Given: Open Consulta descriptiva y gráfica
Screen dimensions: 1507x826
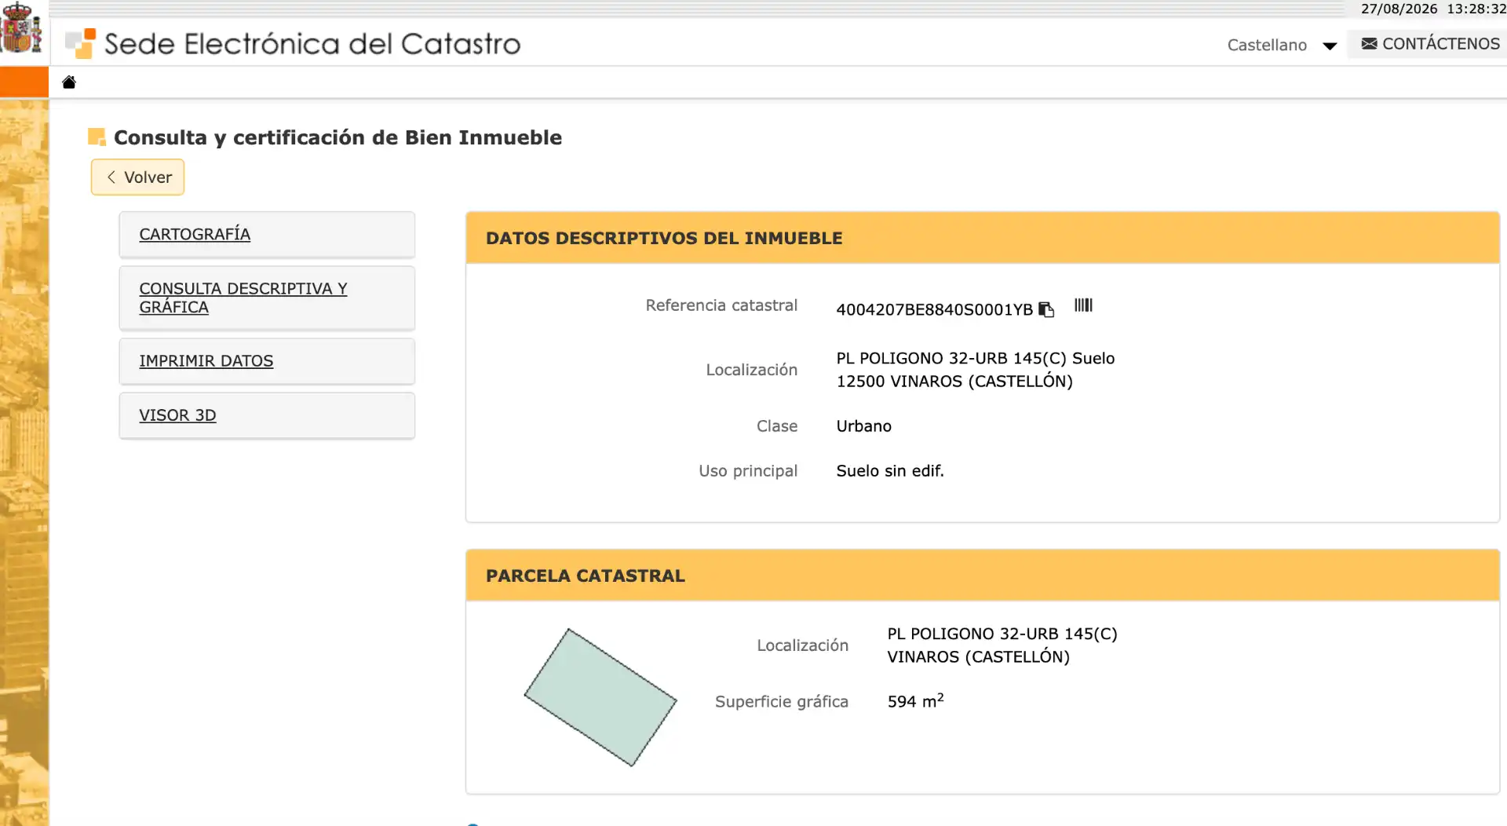Looking at the screenshot, I should (267, 298).
